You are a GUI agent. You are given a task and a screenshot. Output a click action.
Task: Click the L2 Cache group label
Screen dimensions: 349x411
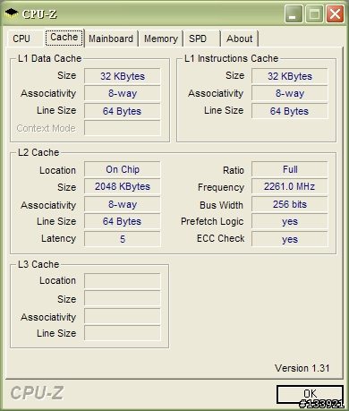[38, 152]
